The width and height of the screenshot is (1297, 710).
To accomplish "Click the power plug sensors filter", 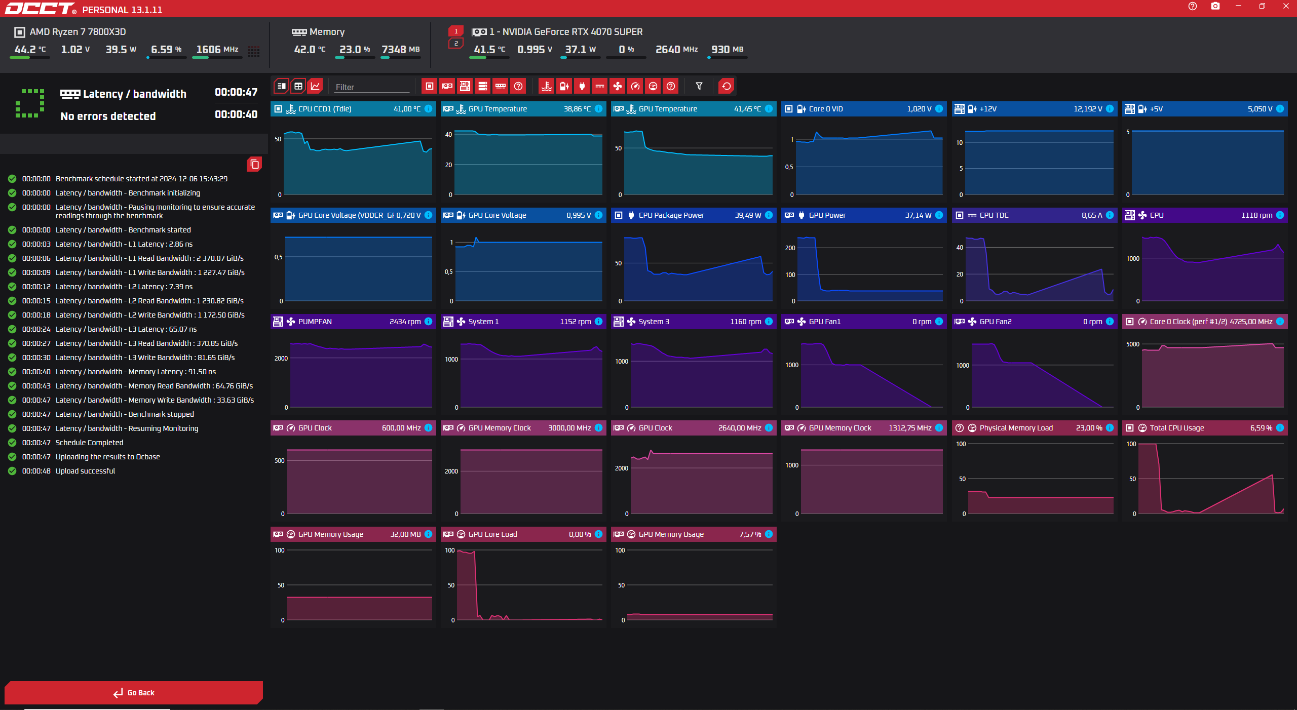I will pyautogui.click(x=582, y=86).
